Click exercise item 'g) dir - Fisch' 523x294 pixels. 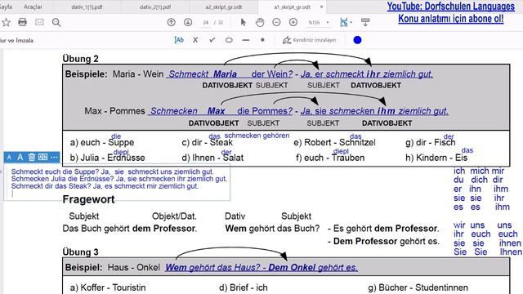click(x=431, y=142)
